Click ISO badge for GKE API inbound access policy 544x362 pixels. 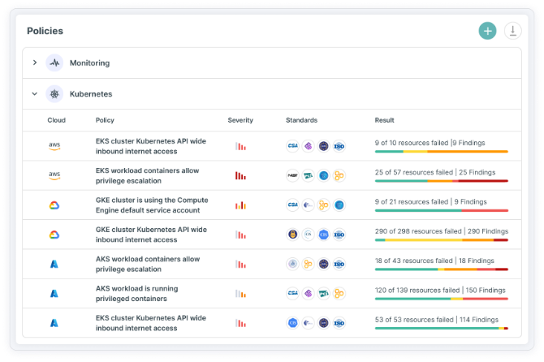339,235
